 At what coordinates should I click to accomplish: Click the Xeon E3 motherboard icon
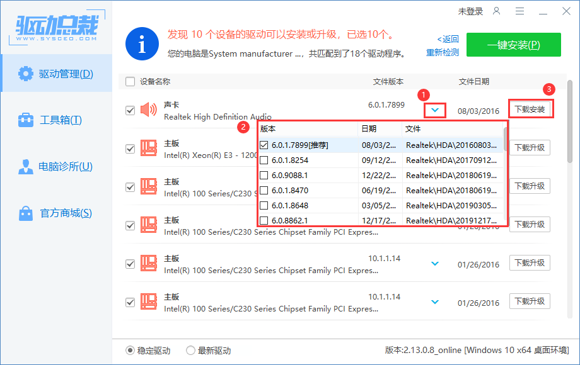pyautogui.click(x=149, y=149)
